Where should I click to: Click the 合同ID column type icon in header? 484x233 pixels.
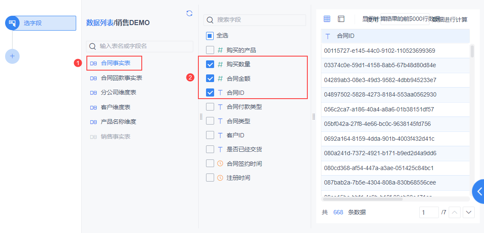click(327, 36)
